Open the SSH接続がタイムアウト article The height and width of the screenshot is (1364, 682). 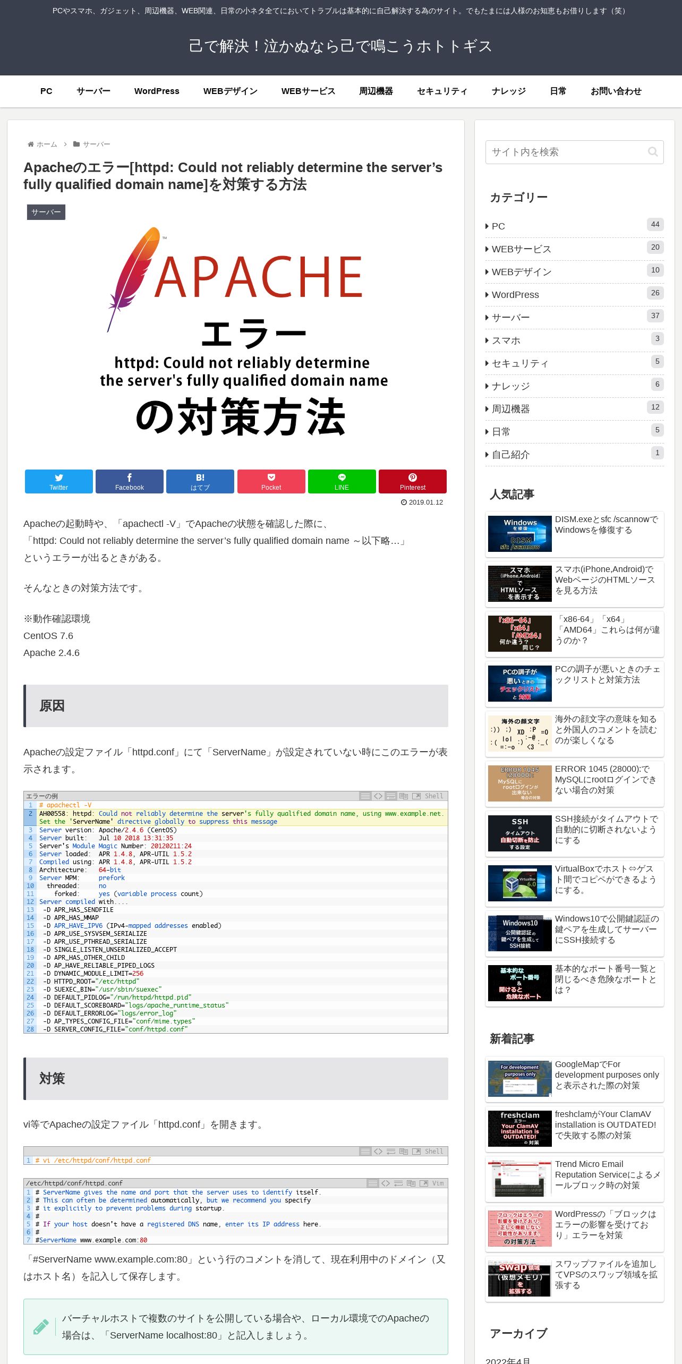click(x=575, y=833)
